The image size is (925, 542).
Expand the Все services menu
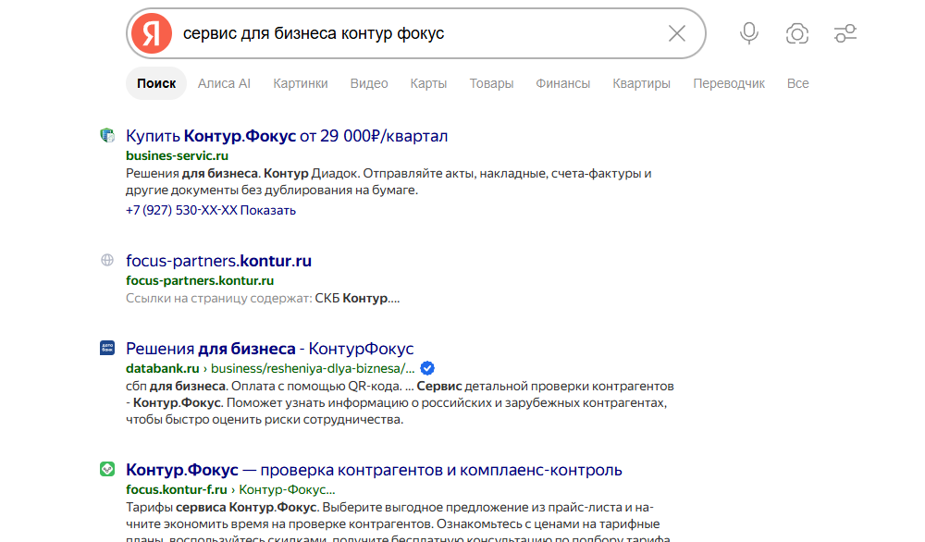pos(797,84)
